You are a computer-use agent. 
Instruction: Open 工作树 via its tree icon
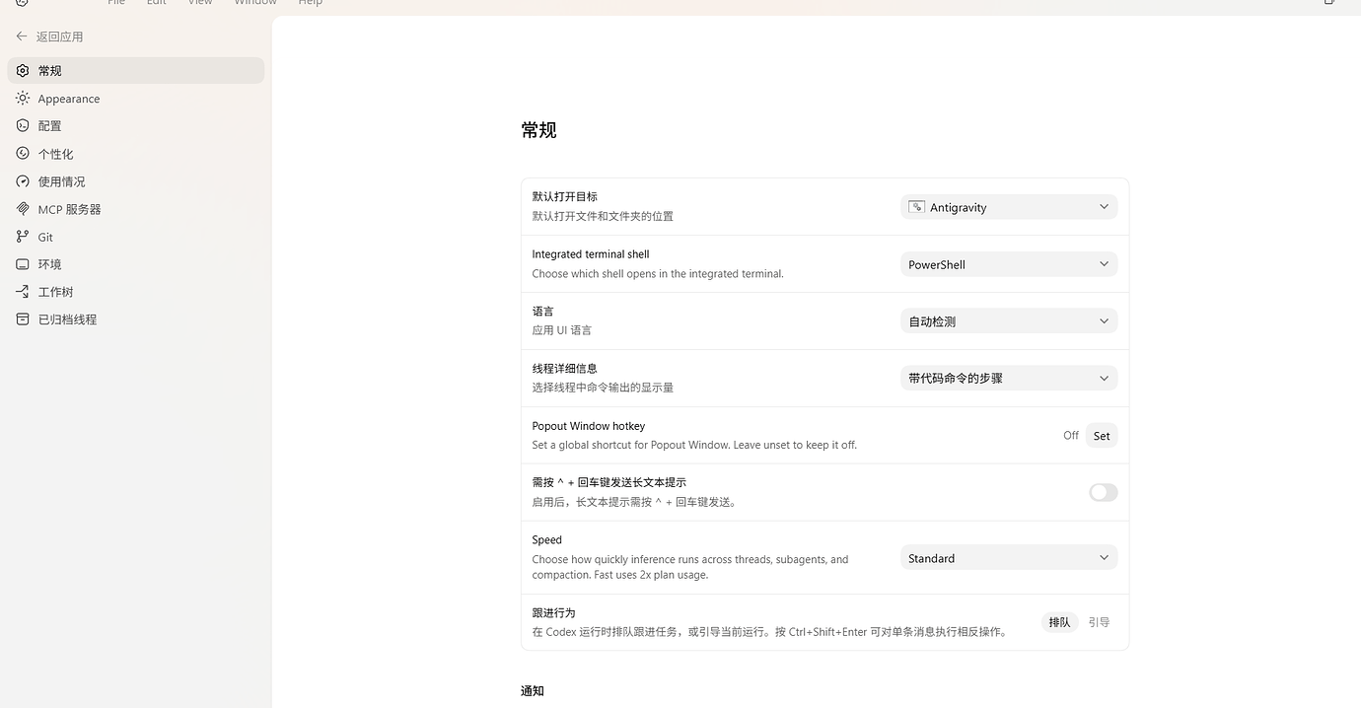23,292
